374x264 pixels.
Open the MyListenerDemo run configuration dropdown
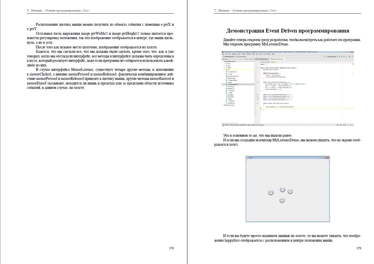pos(331,57)
